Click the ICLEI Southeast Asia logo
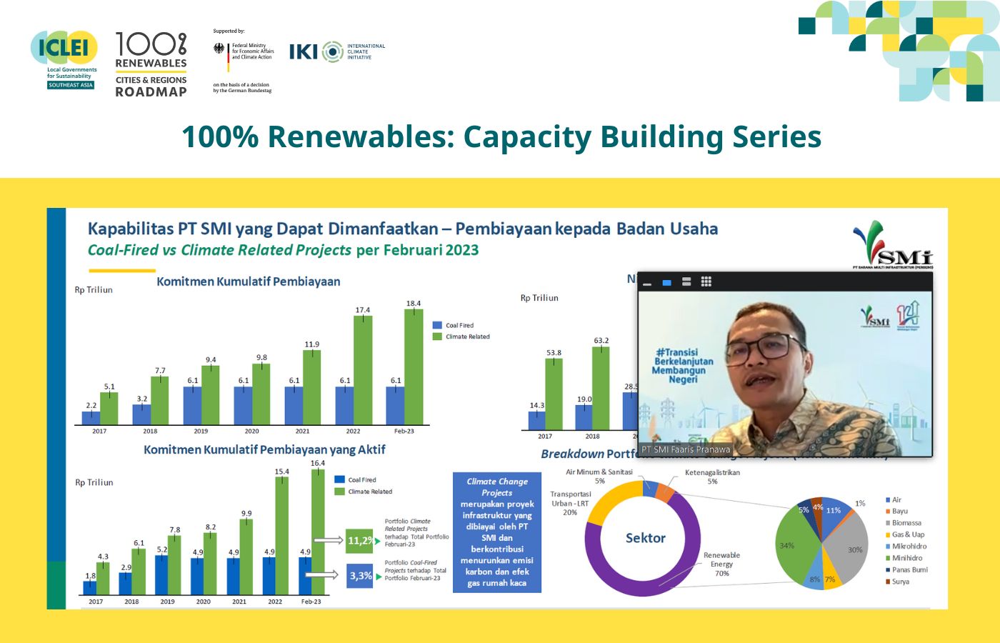 click(x=64, y=60)
